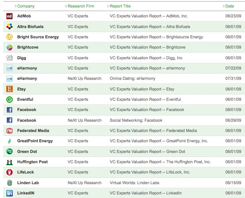Click the Altra Biofuels logo icon
This screenshot has width=245, height=198.
tap(10, 26)
